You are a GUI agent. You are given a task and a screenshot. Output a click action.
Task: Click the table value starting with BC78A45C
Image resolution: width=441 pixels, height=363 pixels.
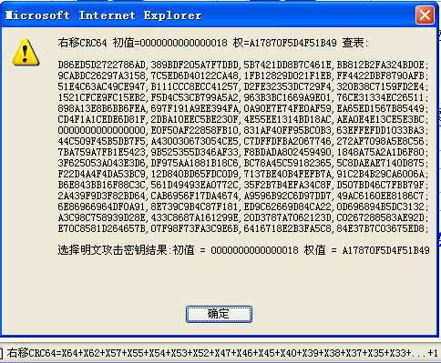287,163
